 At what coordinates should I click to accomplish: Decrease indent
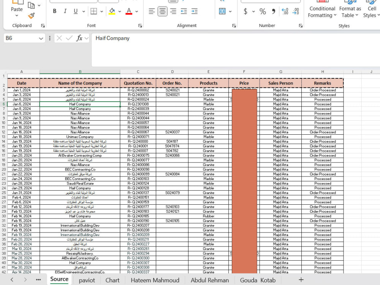[x=184, y=11]
